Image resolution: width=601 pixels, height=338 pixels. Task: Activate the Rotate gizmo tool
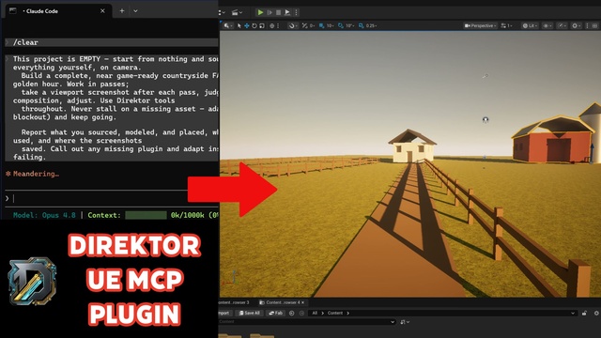pos(254,25)
